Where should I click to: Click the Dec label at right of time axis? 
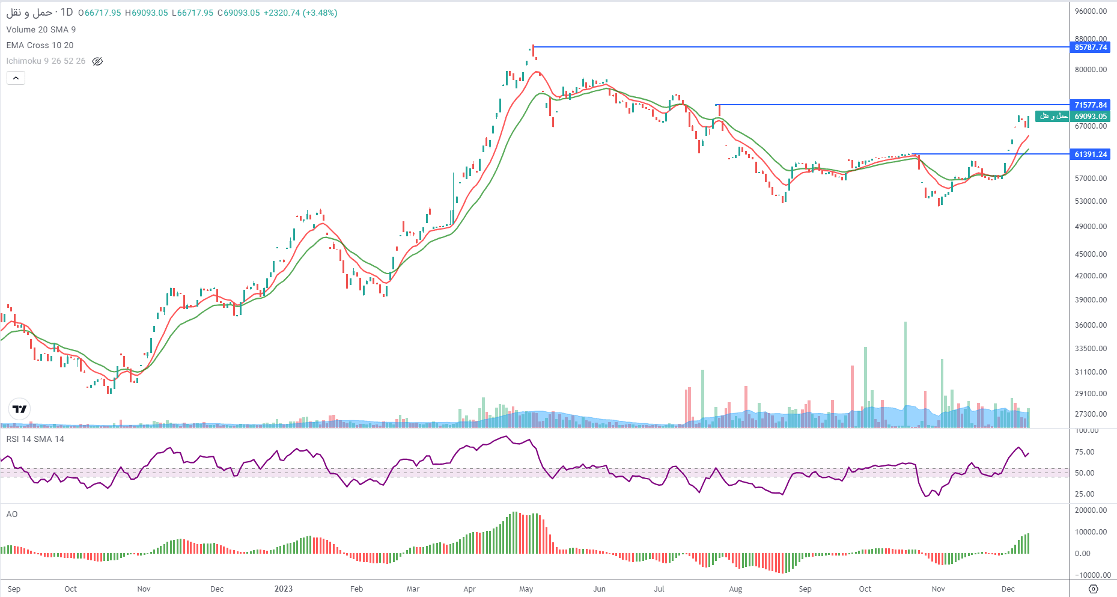(x=1008, y=589)
